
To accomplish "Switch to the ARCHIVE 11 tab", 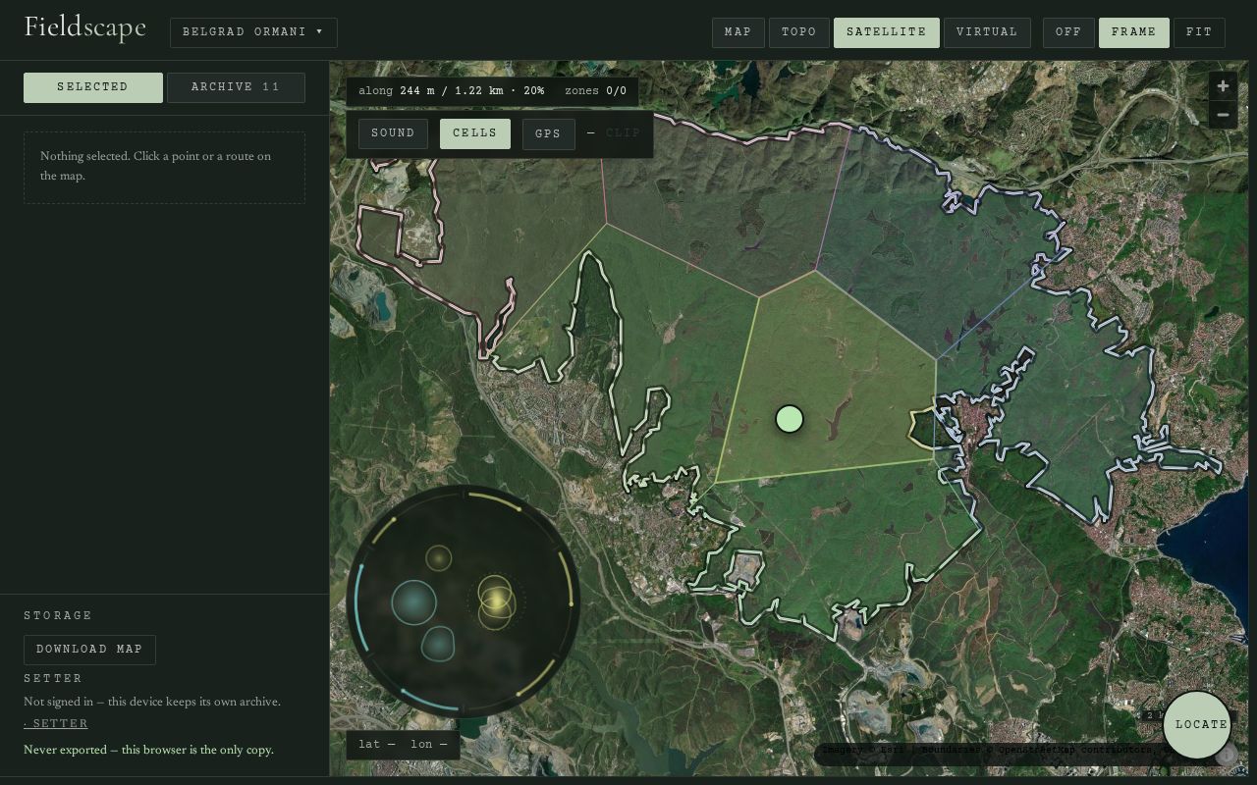I will click(x=236, y=87).
